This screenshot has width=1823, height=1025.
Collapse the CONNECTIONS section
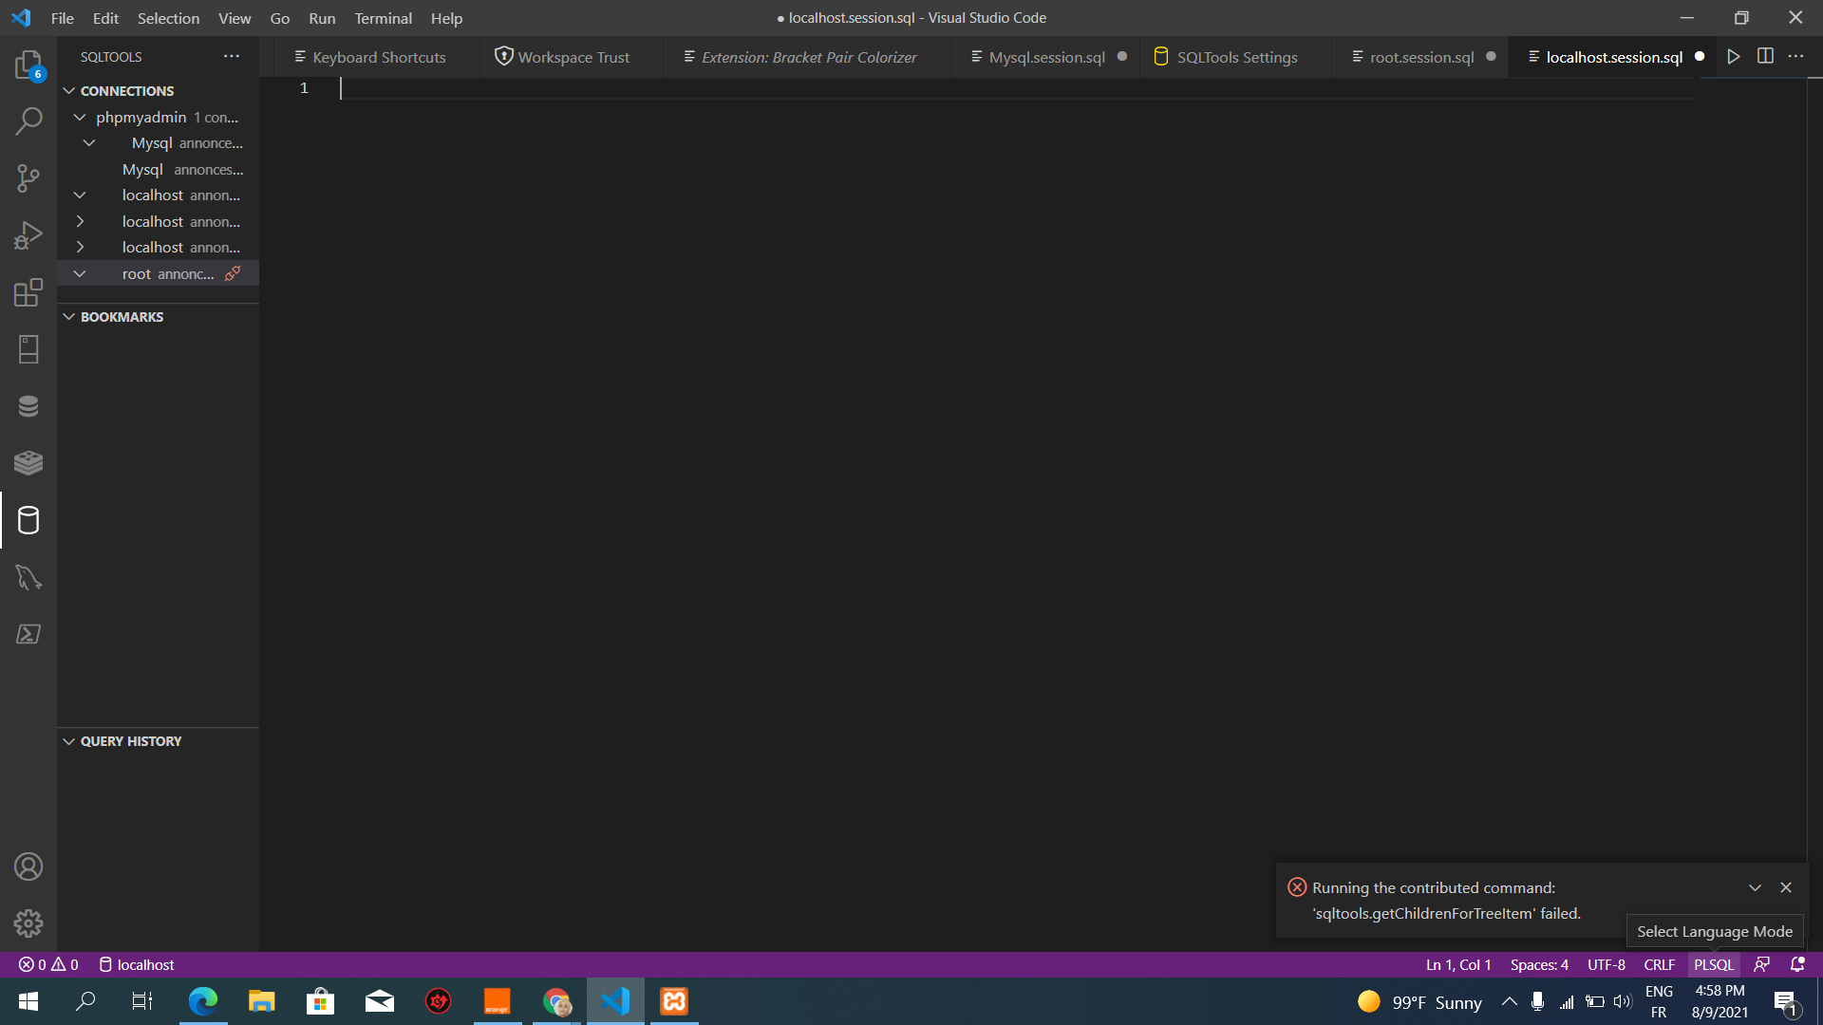[68, 91]
